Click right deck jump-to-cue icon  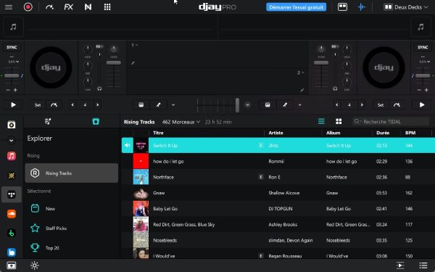[397, 105]
